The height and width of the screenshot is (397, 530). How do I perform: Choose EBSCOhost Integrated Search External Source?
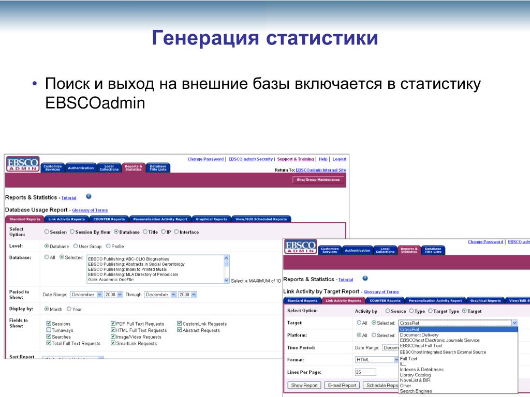pos(443,352)
